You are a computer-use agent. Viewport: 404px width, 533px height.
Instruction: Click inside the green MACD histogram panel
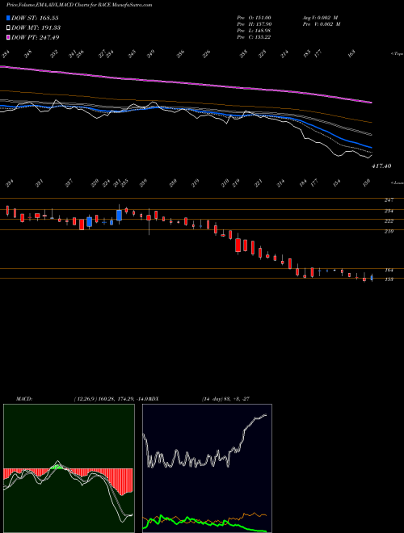(x=69, y=468)
